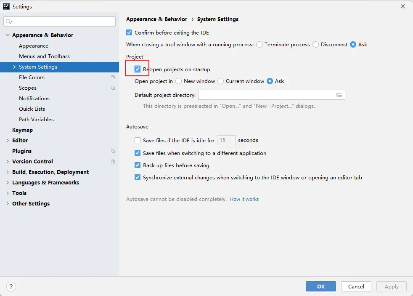The image size is (413, 296).
Task: Click the project-level icon beside Plugins
Action: (113, 151)
